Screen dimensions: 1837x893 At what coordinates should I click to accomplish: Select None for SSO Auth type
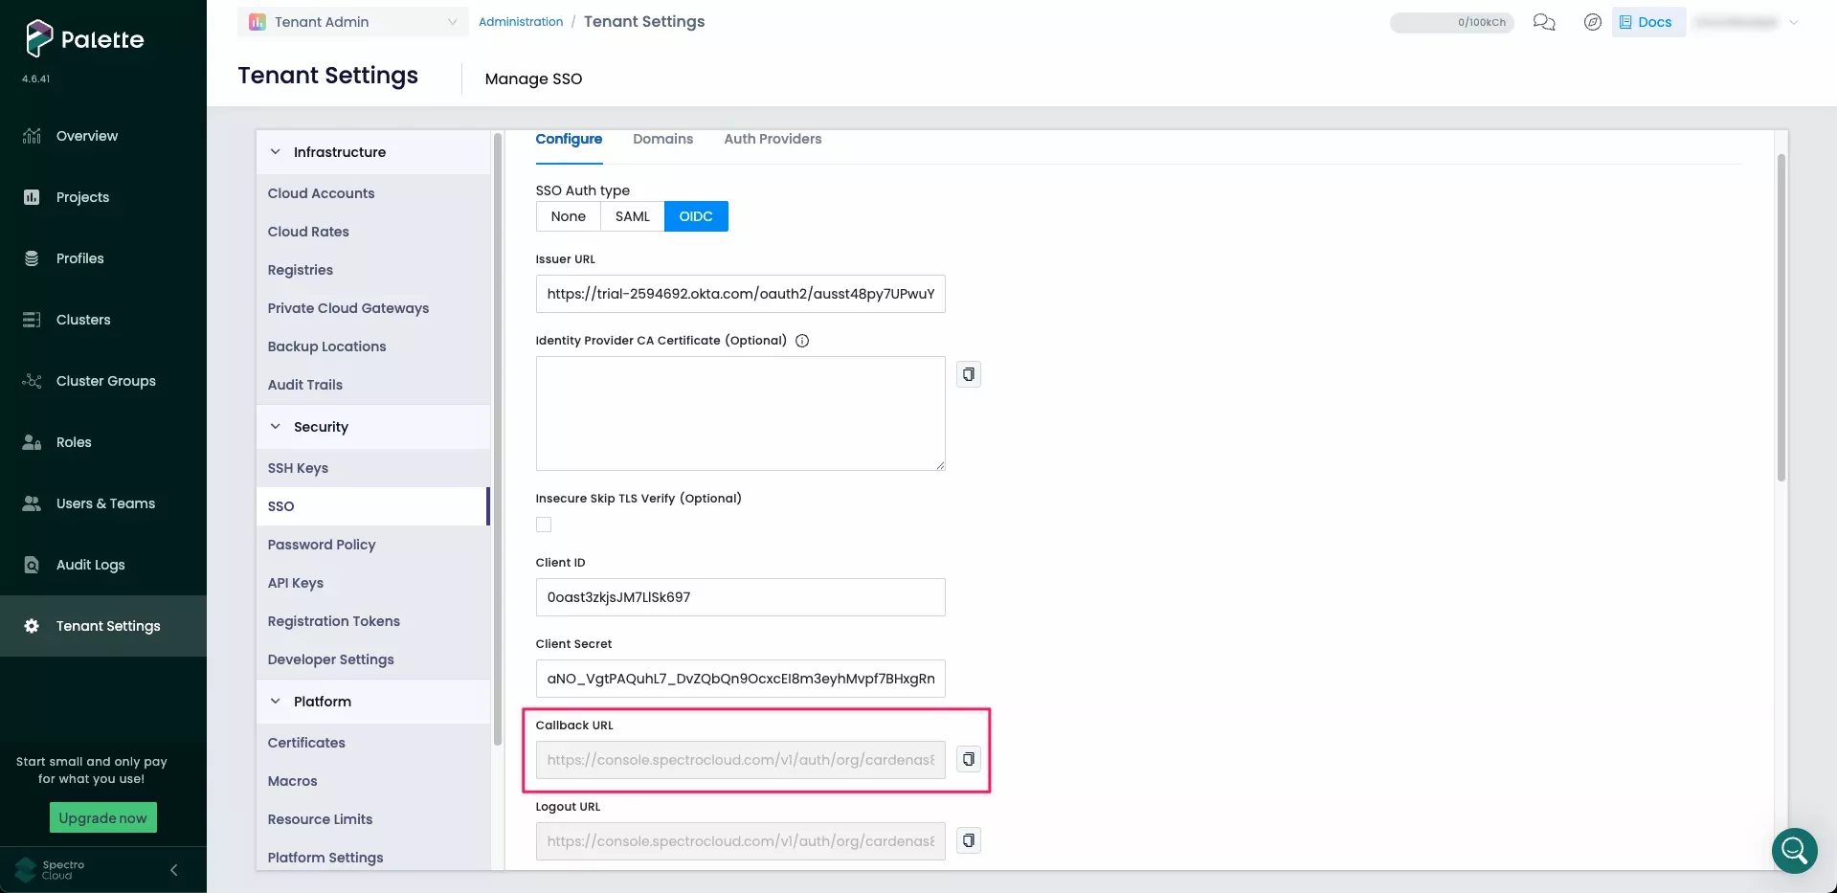pos(568,216)
